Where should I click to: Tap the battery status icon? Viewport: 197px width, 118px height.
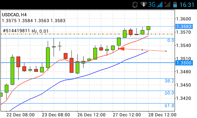(x=175, y=5)
